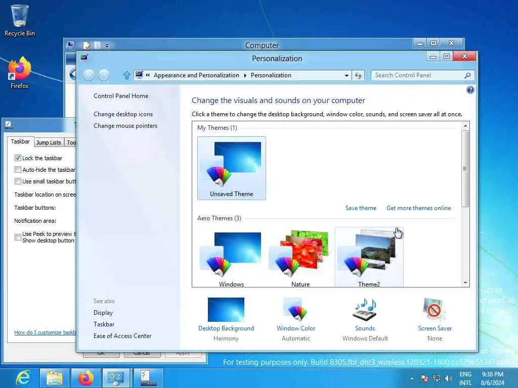This screenshot has width=518, height=388.
Task: Click the Back arrow in Personalization
Action: pyautogui.click(x=89, y=75)
